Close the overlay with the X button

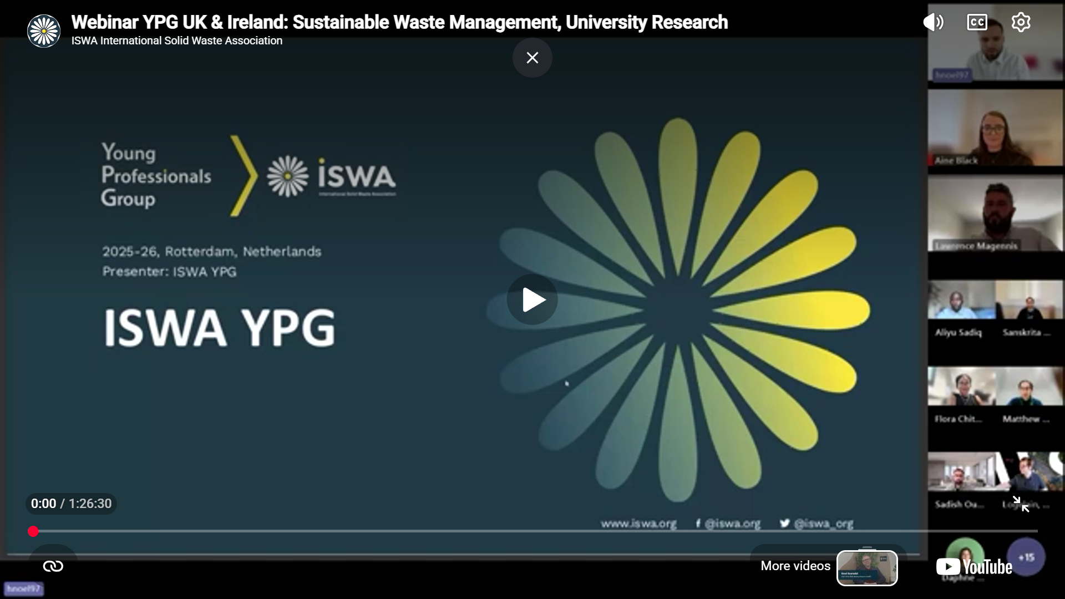(532, 58)
